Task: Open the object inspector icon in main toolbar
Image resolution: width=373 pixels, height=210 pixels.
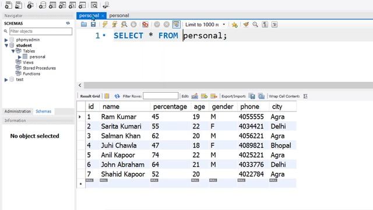Action: (30, 5)
